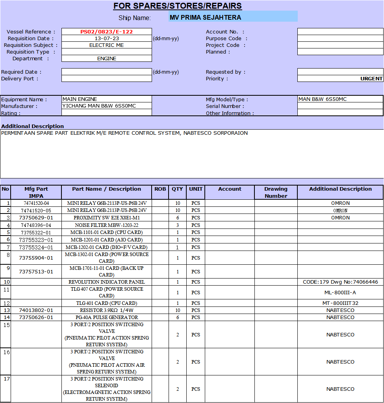The height and width of the screenshot is (403, 384).
Task: Click the empty Required Date field
Action: (x=107, y=72)
